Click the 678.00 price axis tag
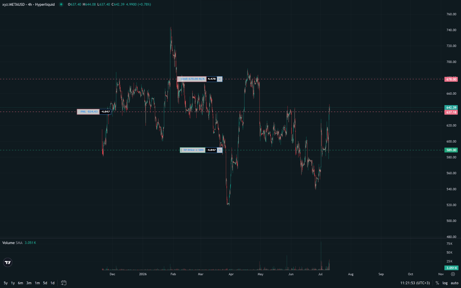461x288 pixels. click(451, 79)
